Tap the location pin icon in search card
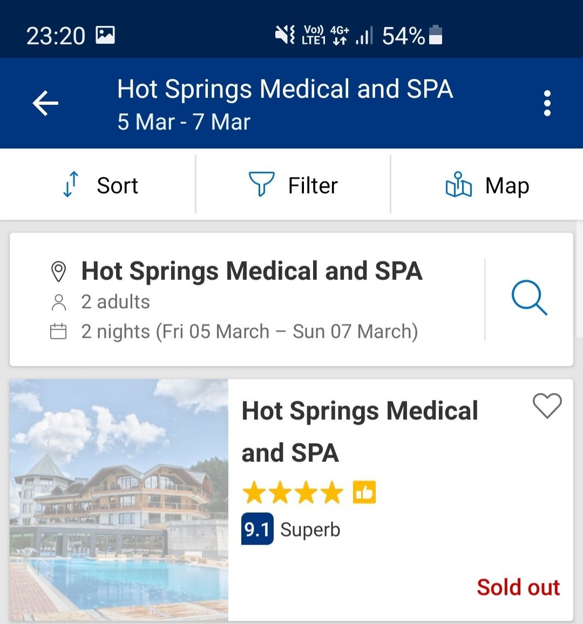Viewport: 583px width, 624px height. pyautogui.click(x=58, y=272)
